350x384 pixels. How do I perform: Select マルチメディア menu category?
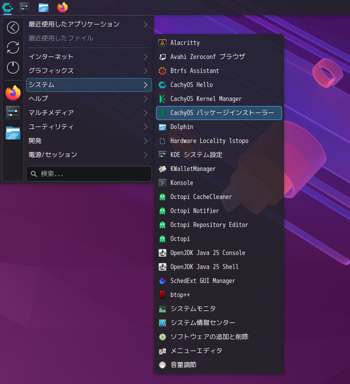click(x=88, y=113)
